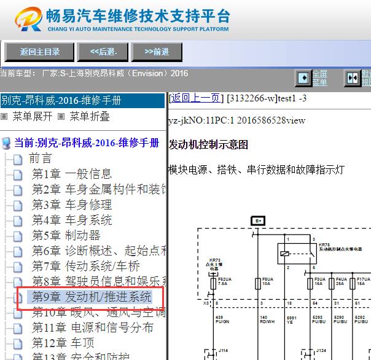Viewport: 371px width, 360px height.
Task: Select the 当前:别克-昂科威-2016-维修手册 root node
Action: (x=87, y=143)
